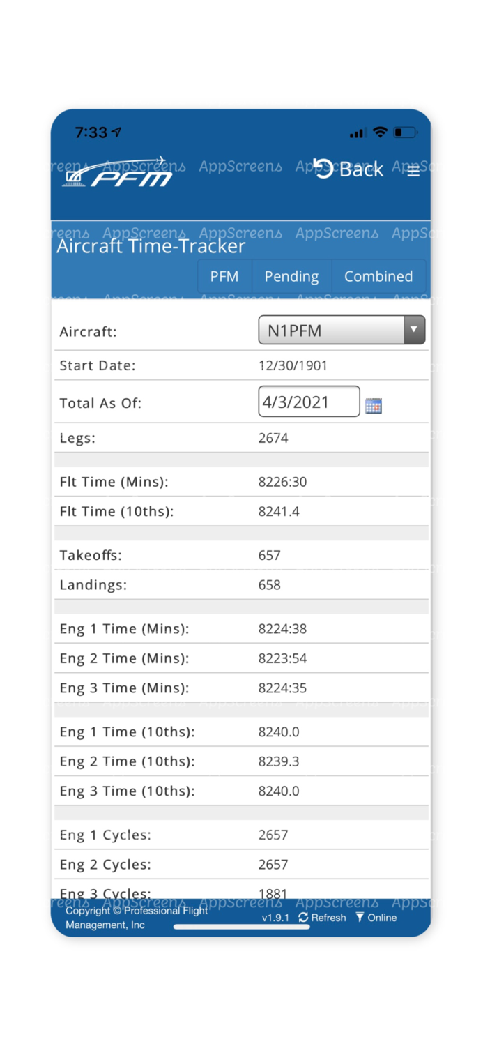Image resolution: width=483 pixels, height=1046 pixels.
Task: Switch to the PFM tab
Action: [x=224, y=276]
